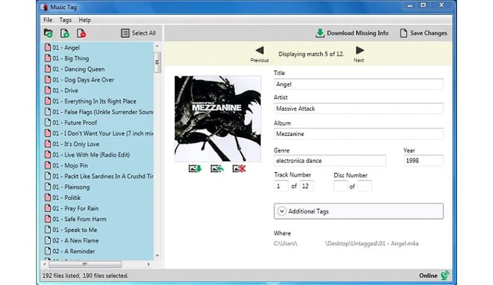493x285 pixels.
Task: Open the Help menu
Action: point(85,20)
